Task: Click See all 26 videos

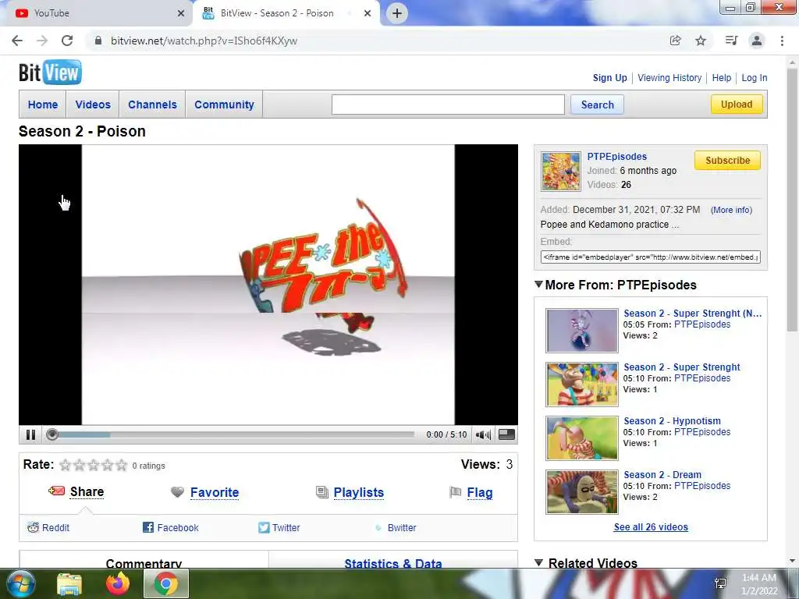Action: pos(651,526)
